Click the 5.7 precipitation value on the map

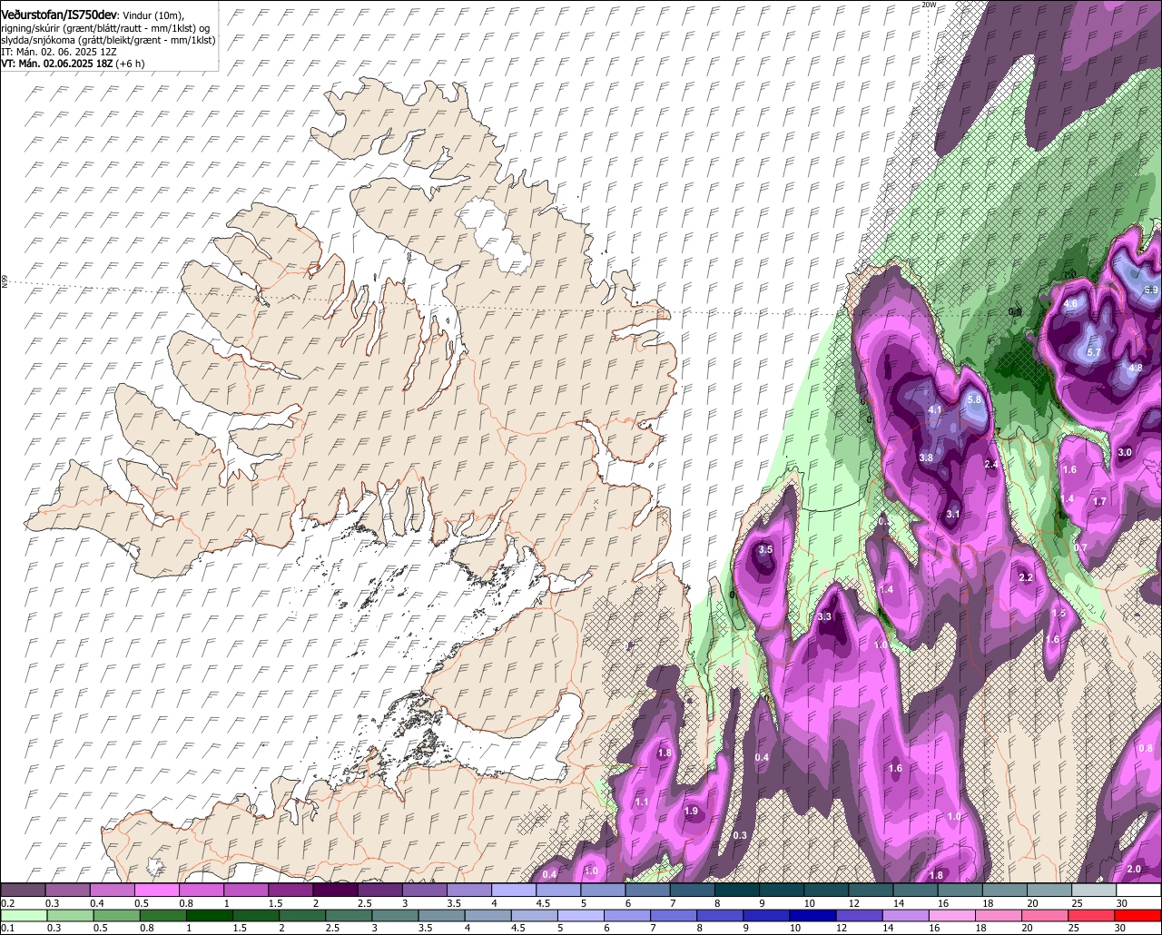[x=1094, y=352]
